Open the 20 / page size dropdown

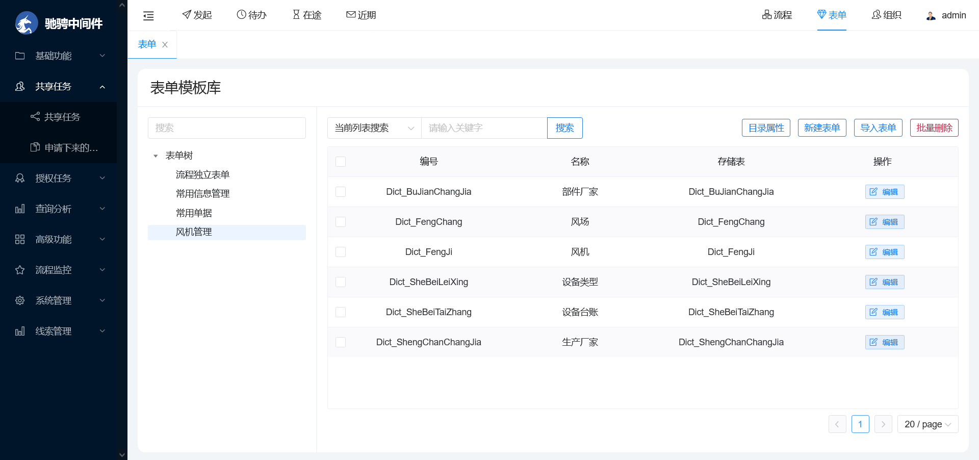(928, 424)
